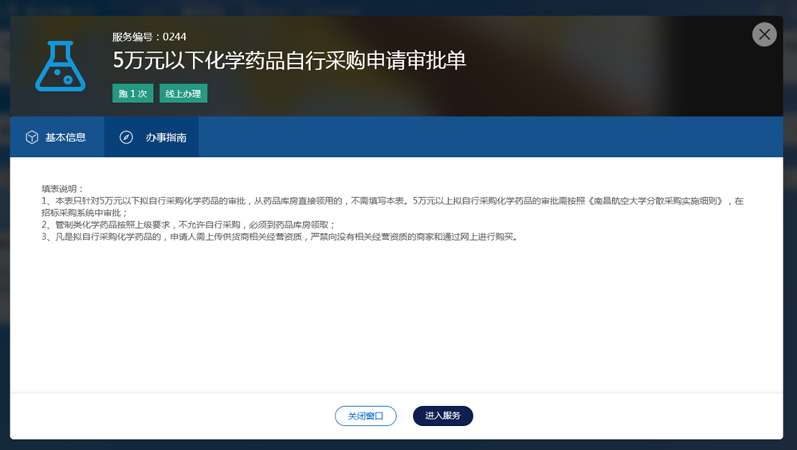The image size is (797, 450).
Task: Switch to the 基本信息 tab
Action: coord(57,137)
